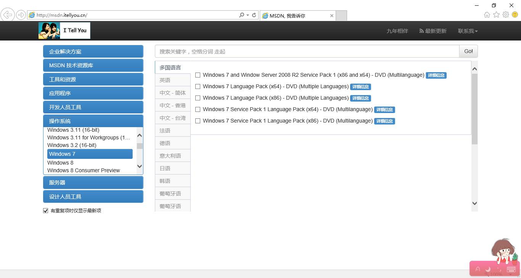Open the browser home icon

pyautogui.click(x=487, y=15)
